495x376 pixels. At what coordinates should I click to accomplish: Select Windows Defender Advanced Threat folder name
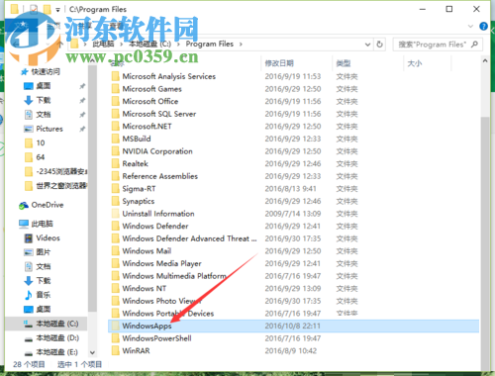tap(189, 238)
